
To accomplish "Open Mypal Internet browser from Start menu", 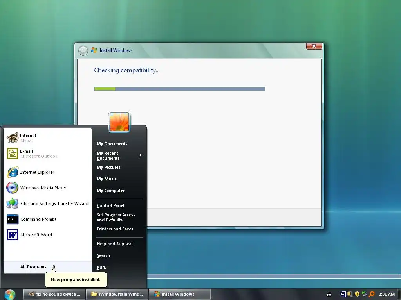I will [48, 138].
